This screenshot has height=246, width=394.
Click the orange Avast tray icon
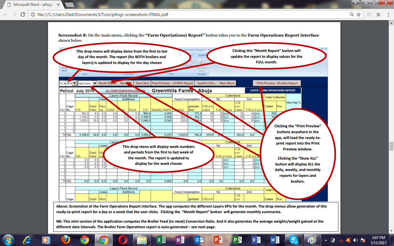(x=348, y=240)
